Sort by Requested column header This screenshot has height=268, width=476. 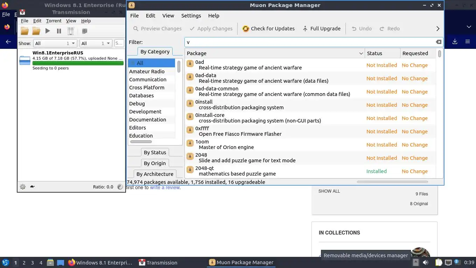(x=418, y=53)
